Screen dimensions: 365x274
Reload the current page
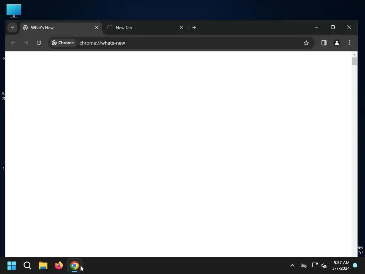pyautogui.click(x=39, y=43)
